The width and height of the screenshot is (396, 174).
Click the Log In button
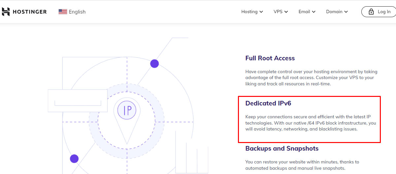point(379,12)
